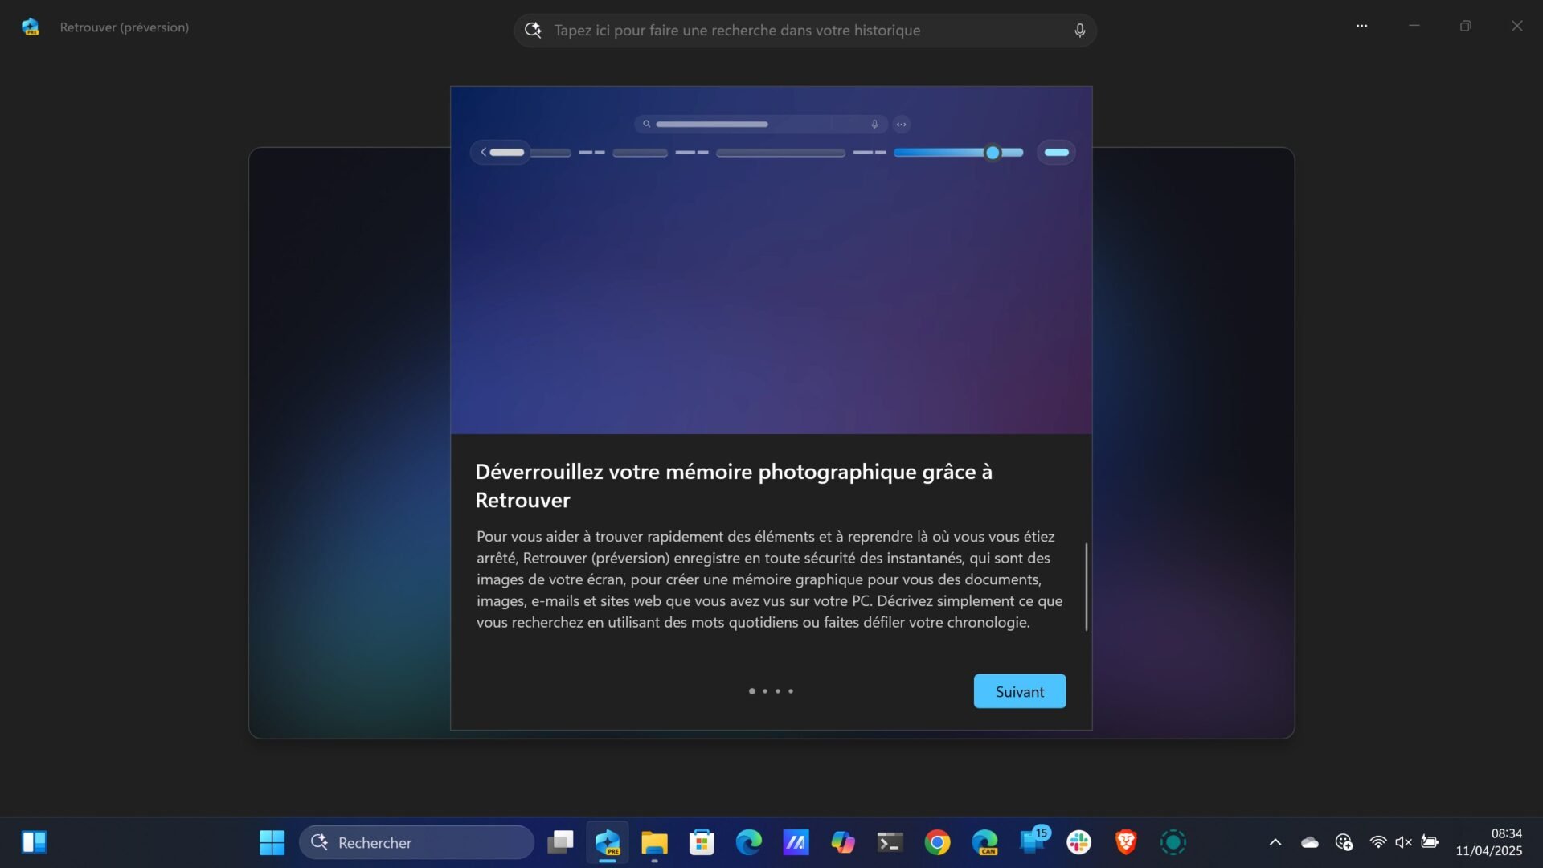The height and width of the screenshot is (868, 1543).
Task: Open Copilot from the taskbar
Action: tap(842, 842)
